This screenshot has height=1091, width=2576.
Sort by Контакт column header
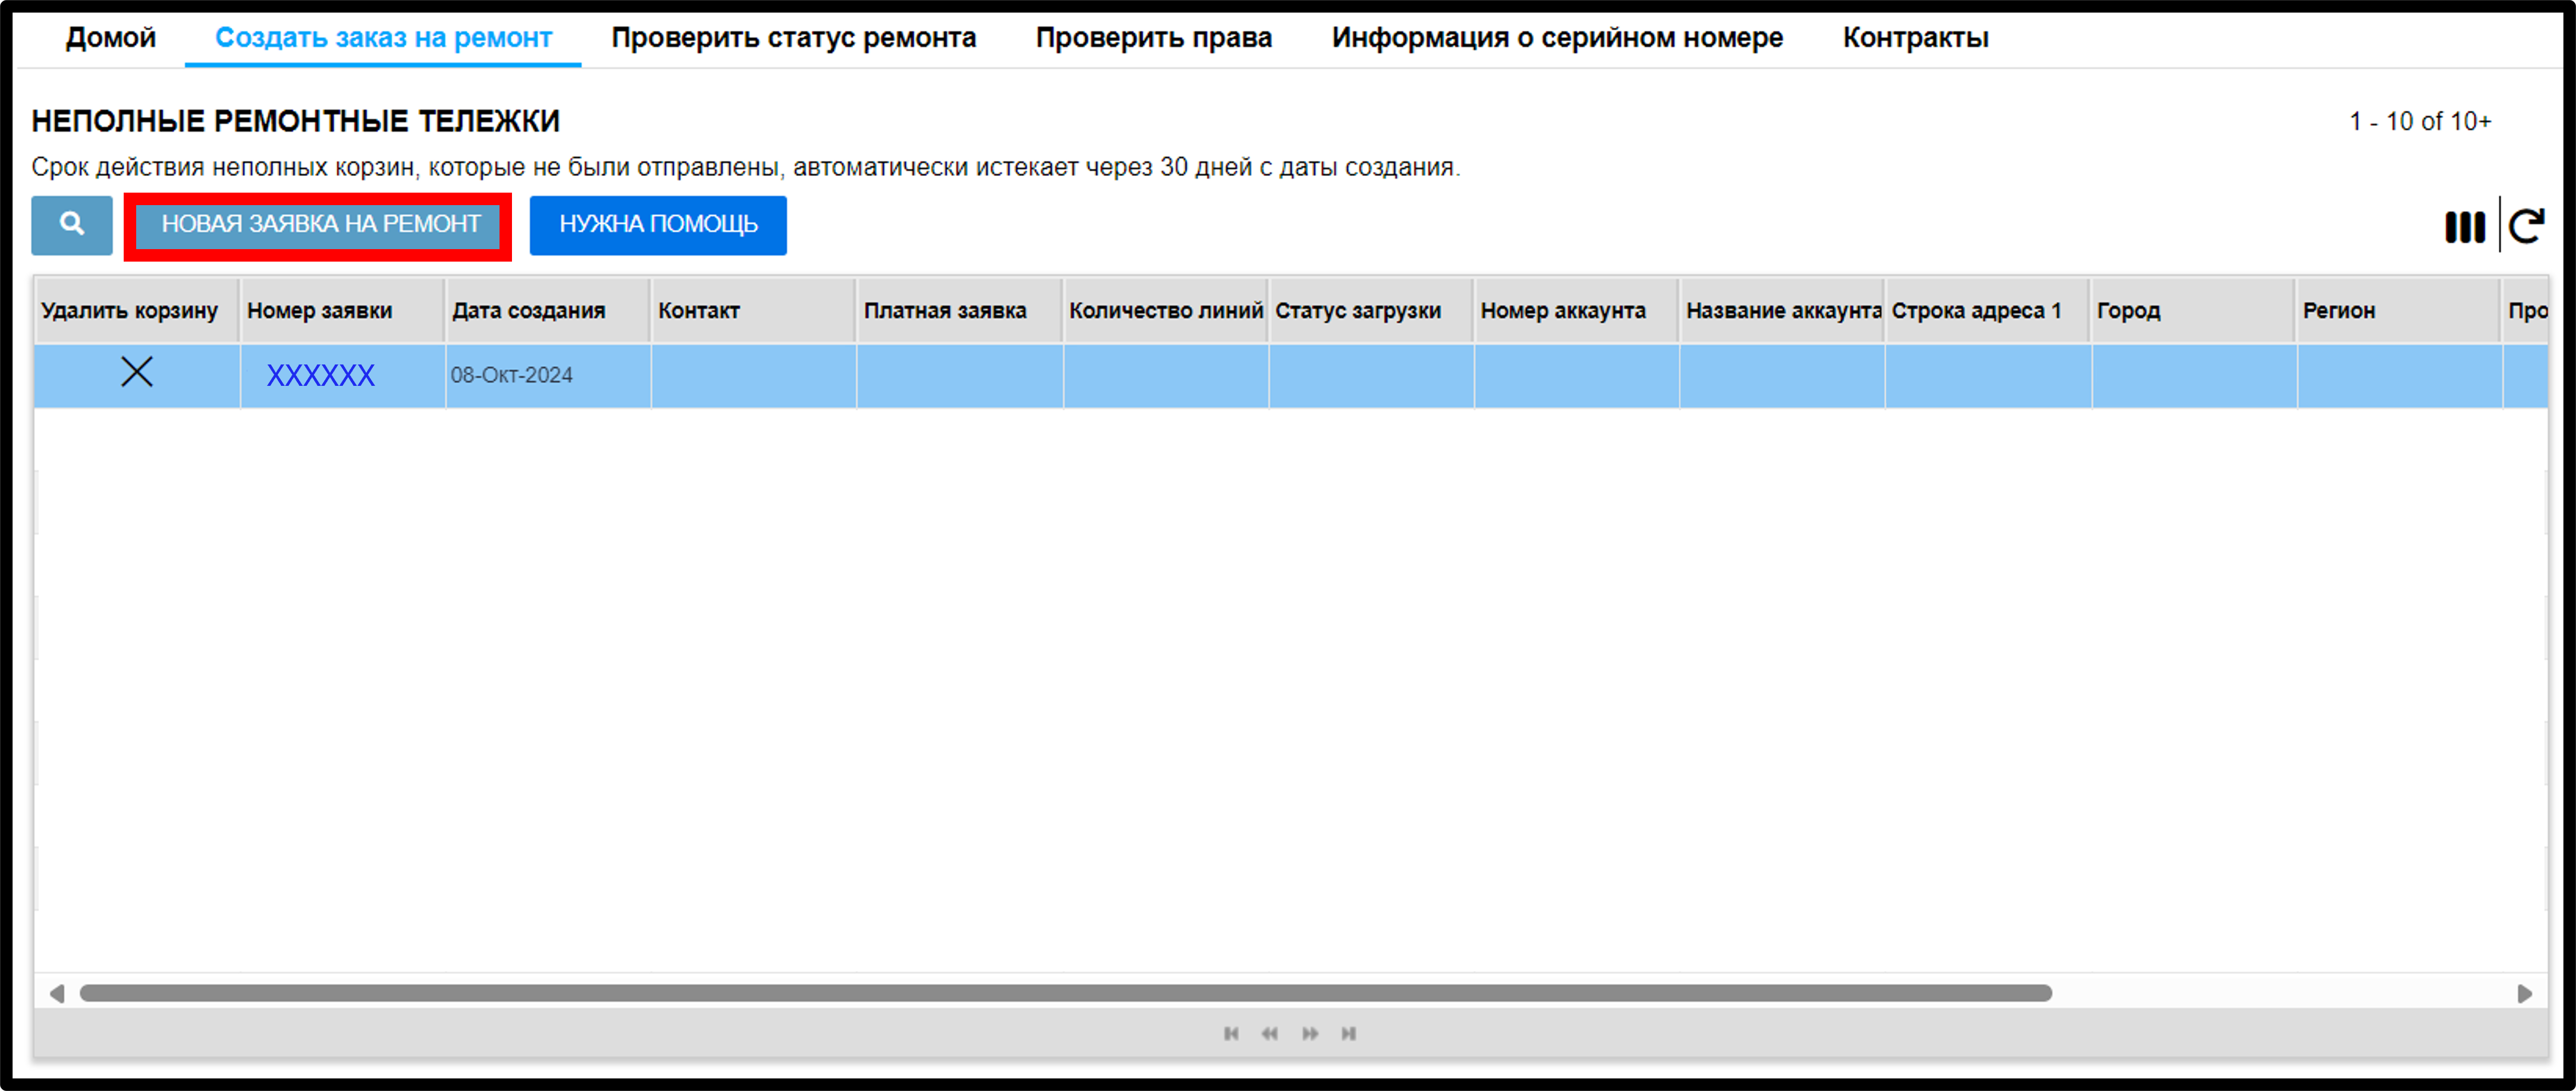(x=754, y=311)
